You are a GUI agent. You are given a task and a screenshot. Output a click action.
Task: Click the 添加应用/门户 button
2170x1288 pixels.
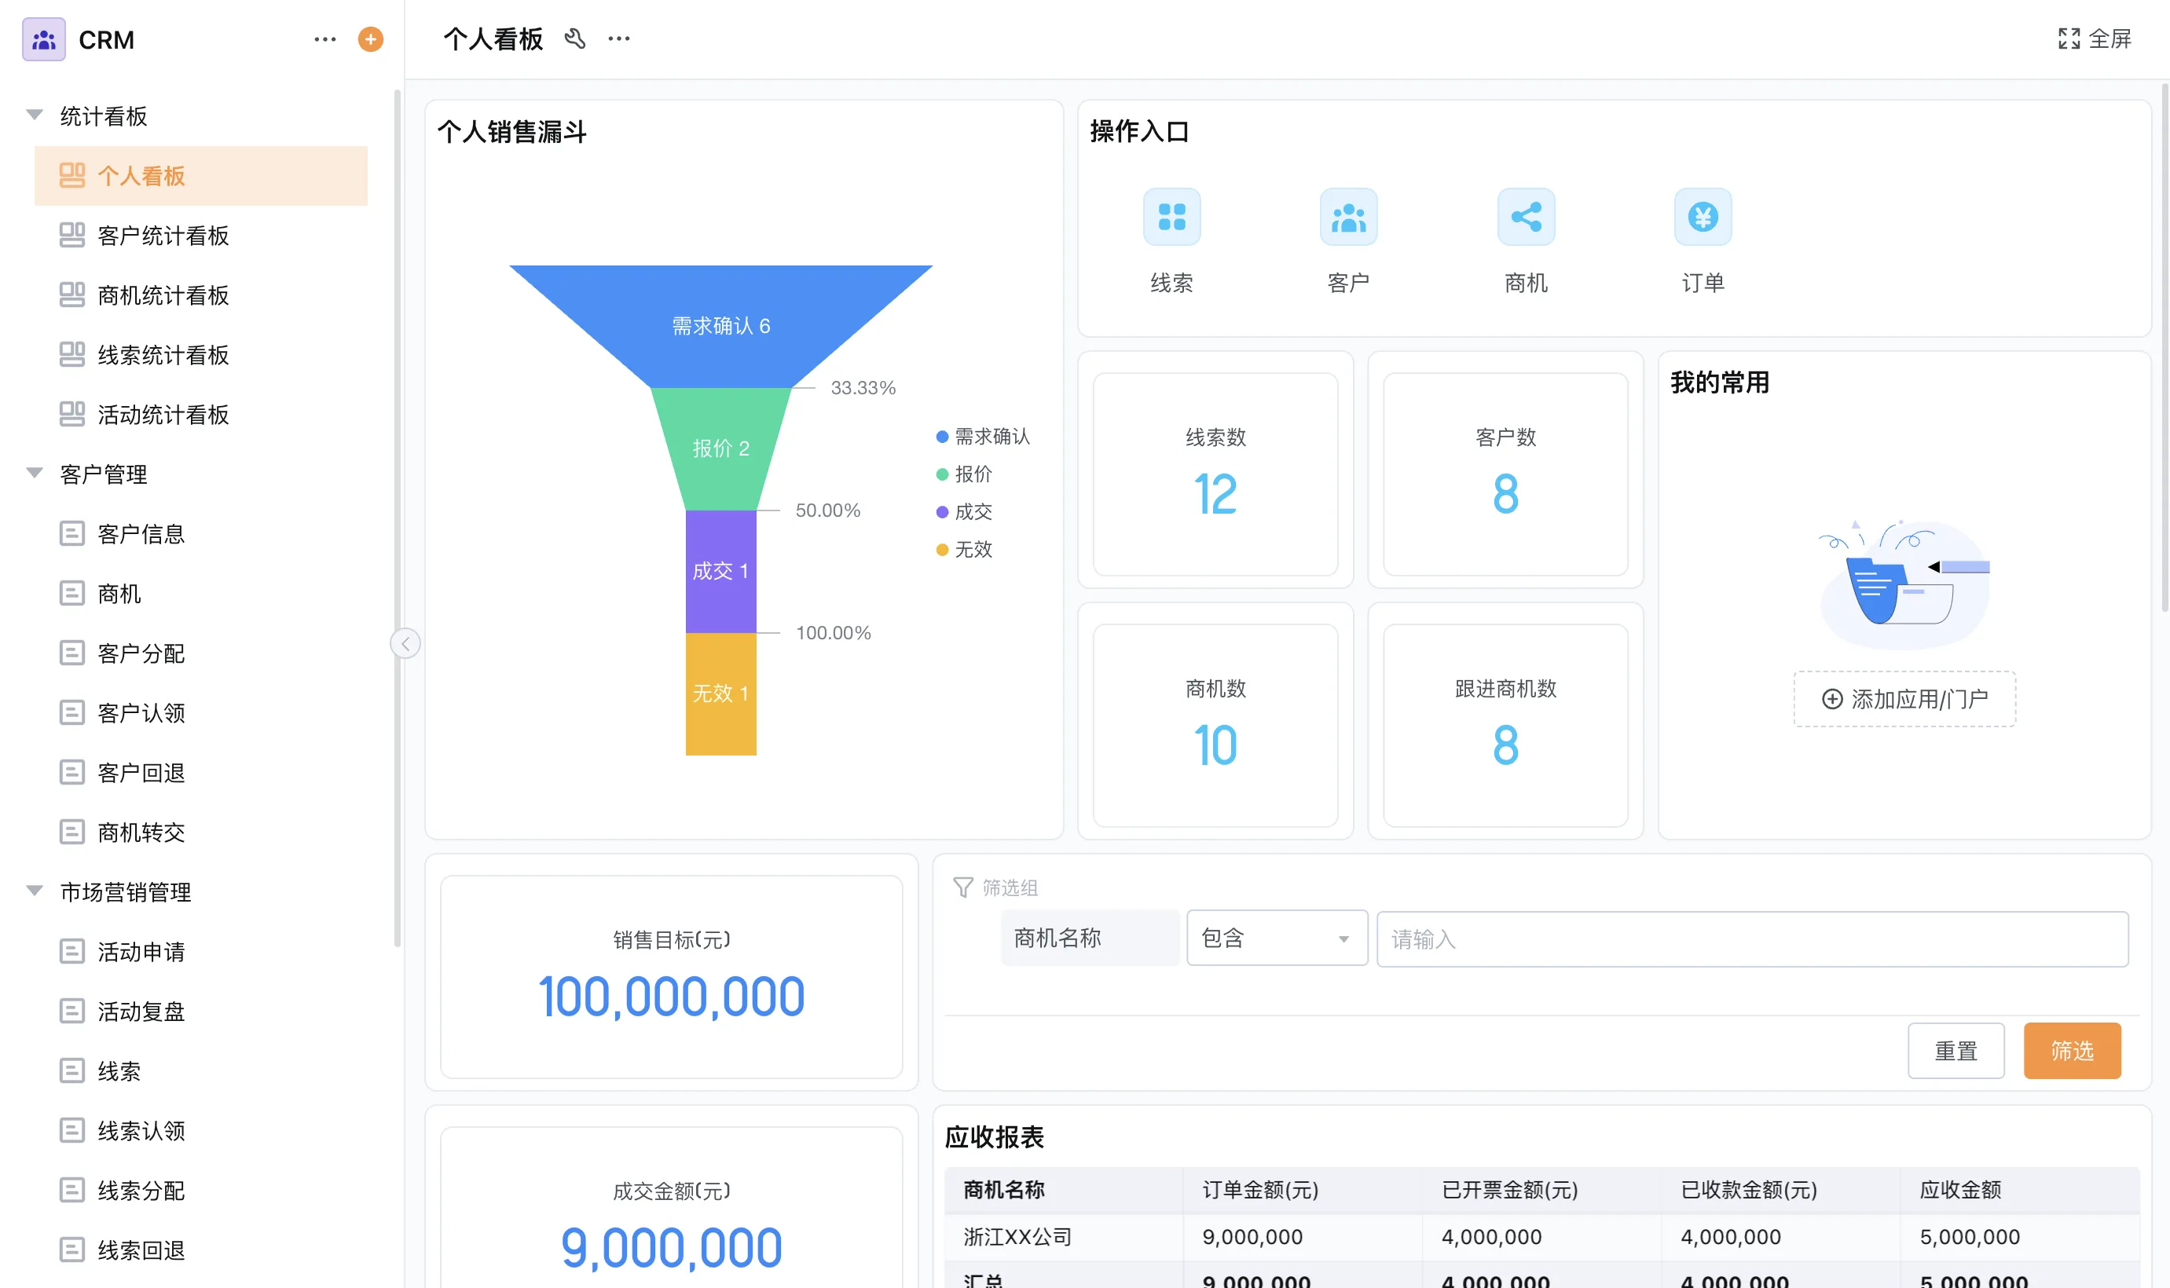click(1904, 699)
